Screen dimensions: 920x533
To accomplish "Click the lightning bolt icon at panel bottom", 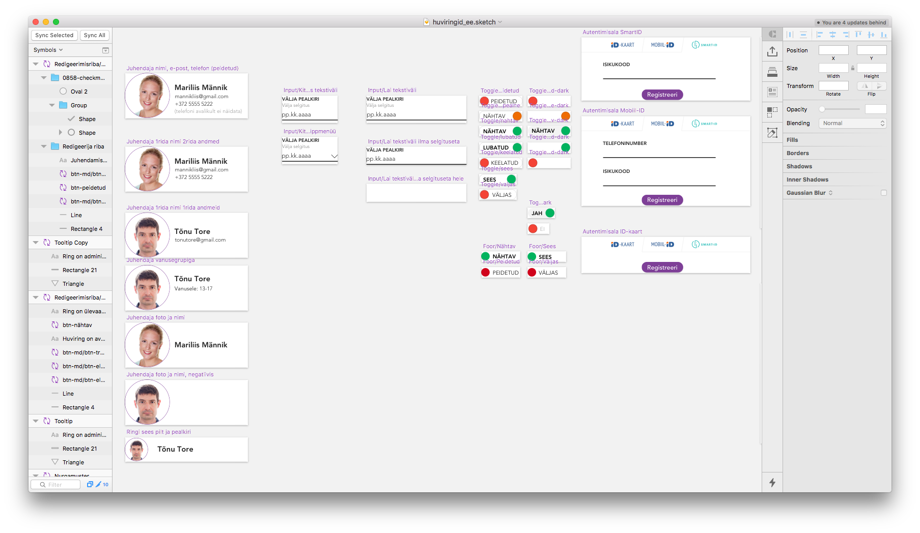I will [x=772, y=482].
